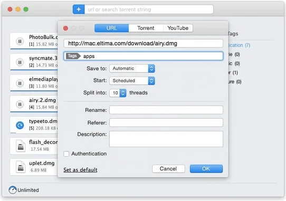The width and height of the screenshot is (286, 201).
Task: Click the airy.2.dmg progress bar
Action: [34, 112]
